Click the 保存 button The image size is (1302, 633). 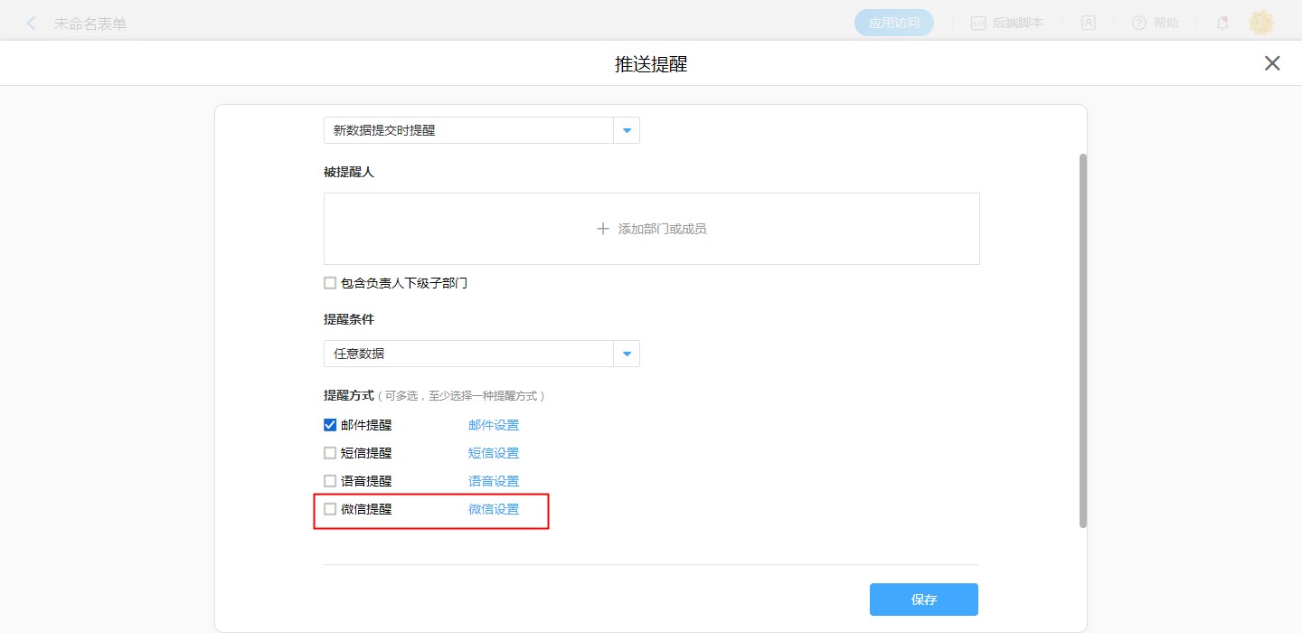pyautogui.click(x=923, y=600)
